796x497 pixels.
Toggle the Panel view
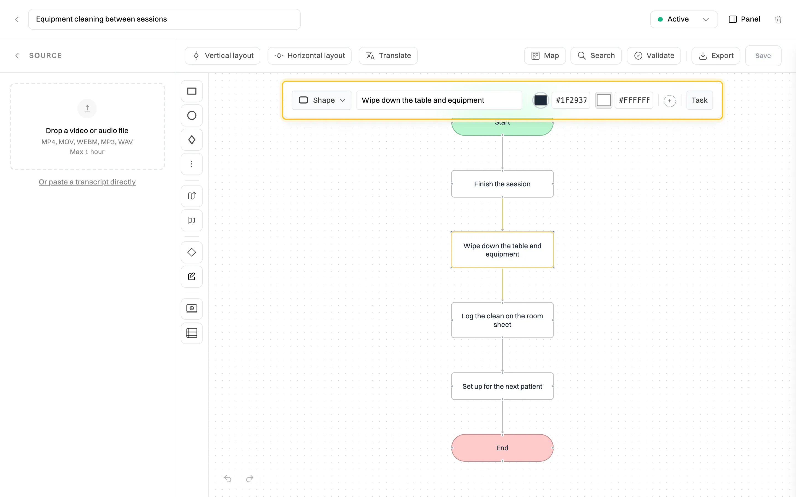point(744,19)
